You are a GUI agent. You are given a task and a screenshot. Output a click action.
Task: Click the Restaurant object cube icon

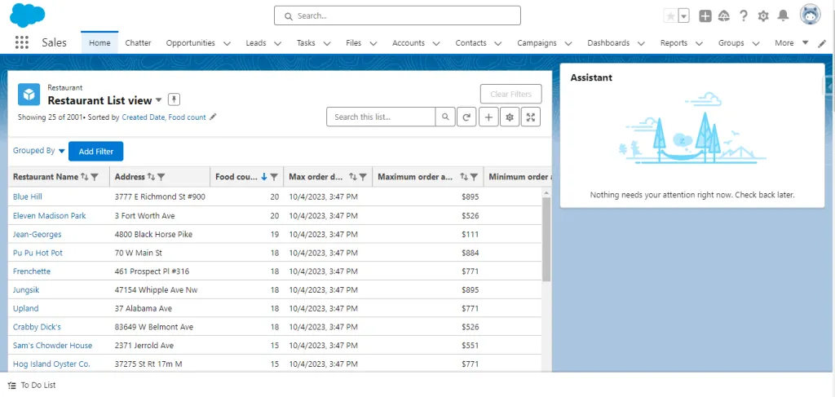point(29,95)
